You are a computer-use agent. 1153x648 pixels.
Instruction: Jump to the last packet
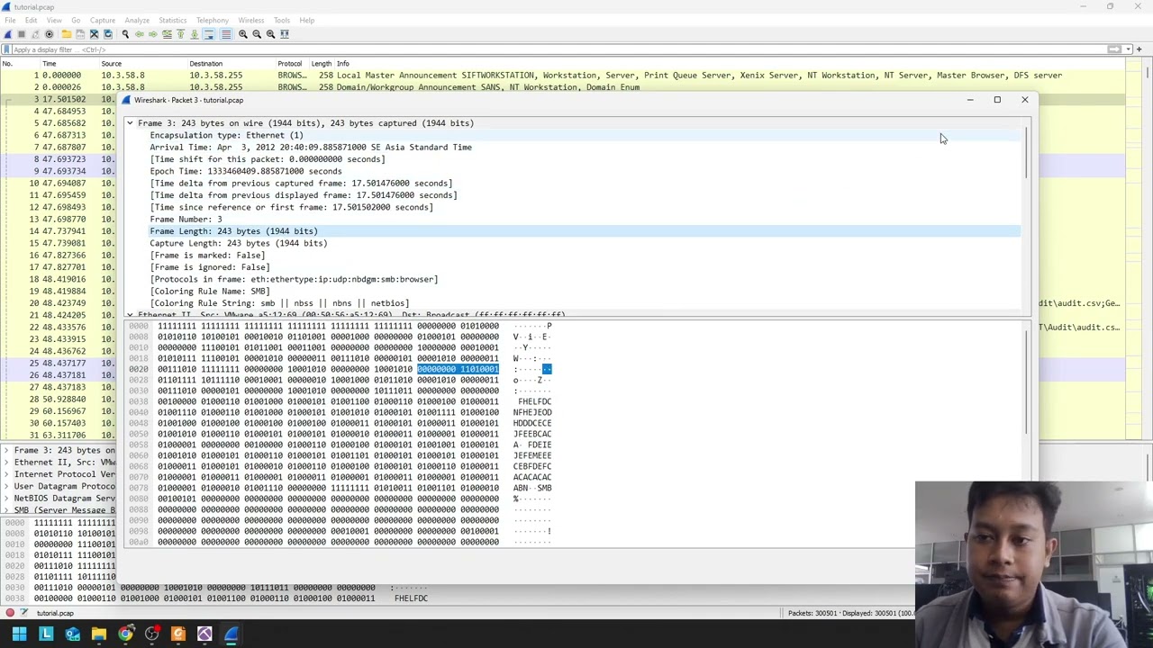[x=194, y=34]
